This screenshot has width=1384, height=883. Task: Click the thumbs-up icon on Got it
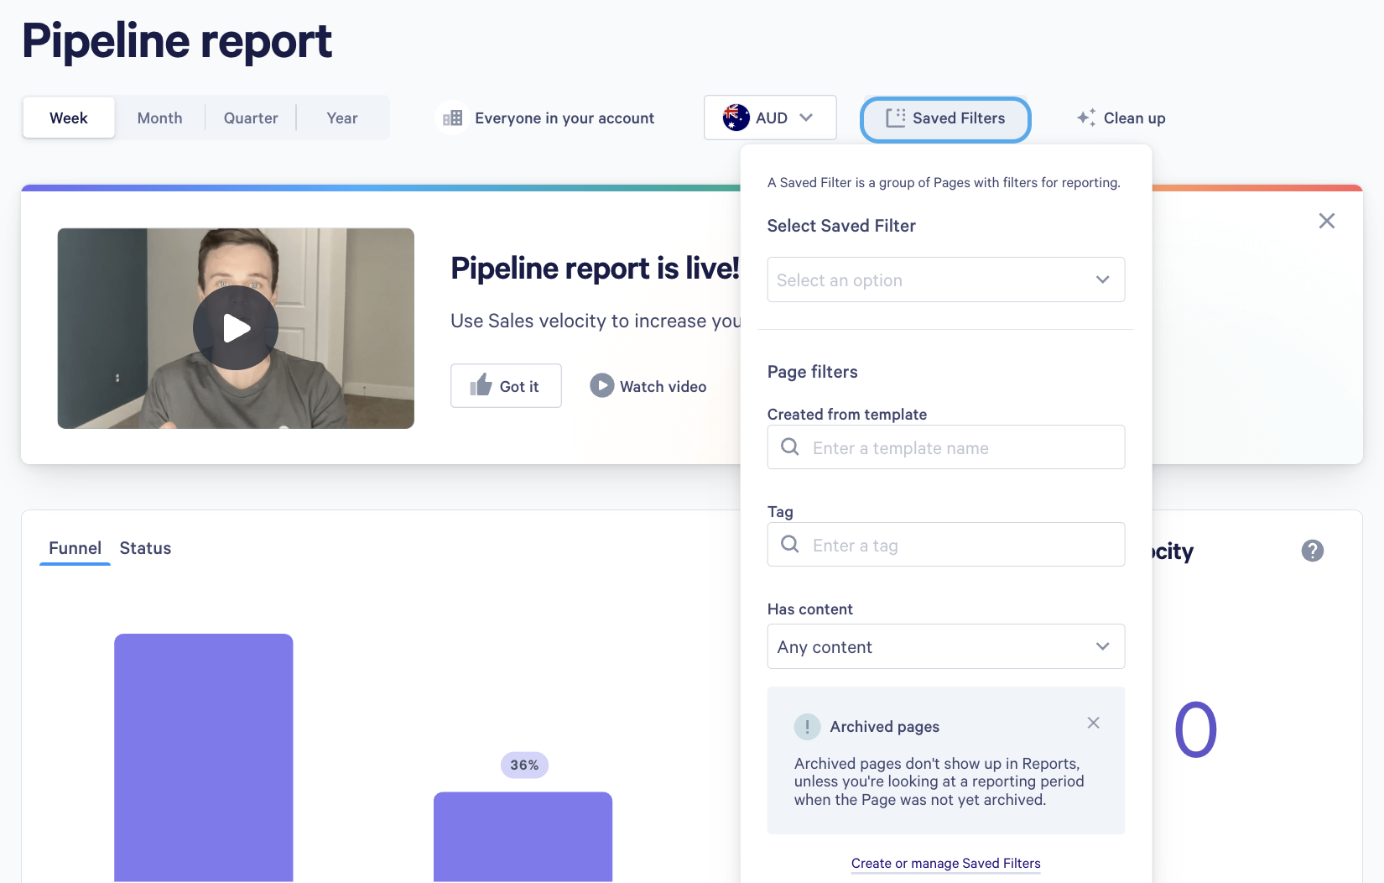481,385
